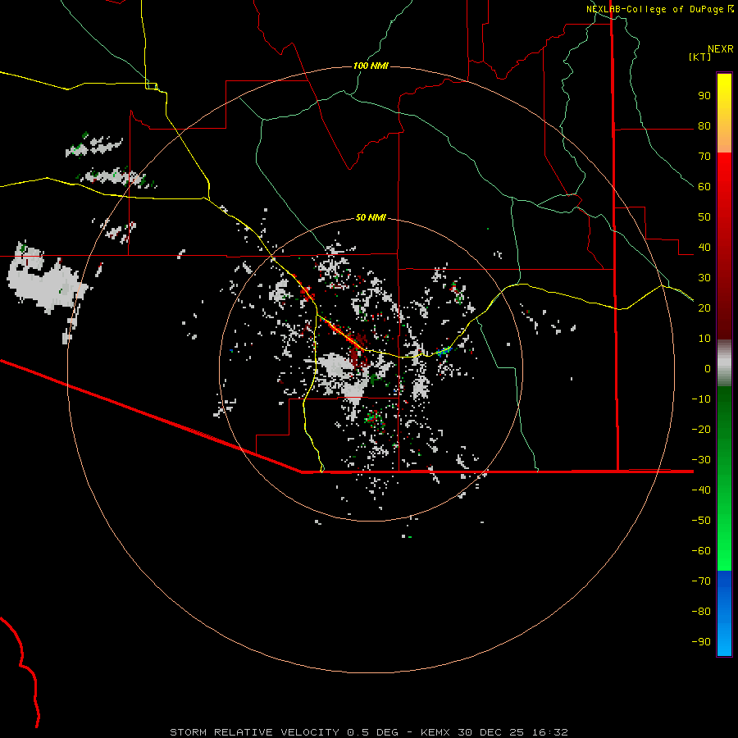This screenshot has height=738, width=738.
Task: Click the 40 value on the velocity scale
Action: click(x=704, y=247)
